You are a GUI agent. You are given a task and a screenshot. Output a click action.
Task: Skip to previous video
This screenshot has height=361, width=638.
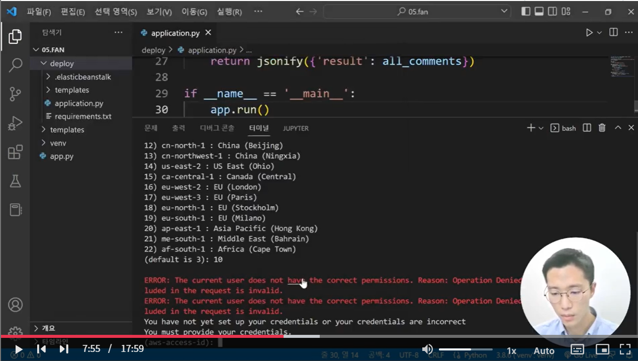tap(42, 349)
